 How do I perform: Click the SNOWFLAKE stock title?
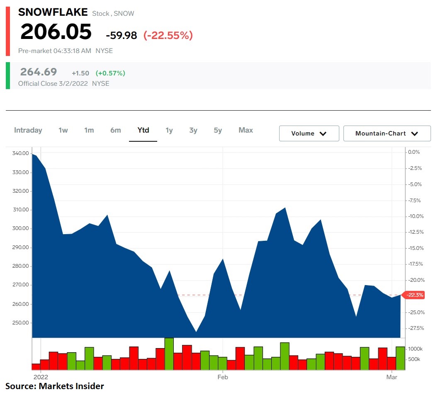tap(53, 12)
